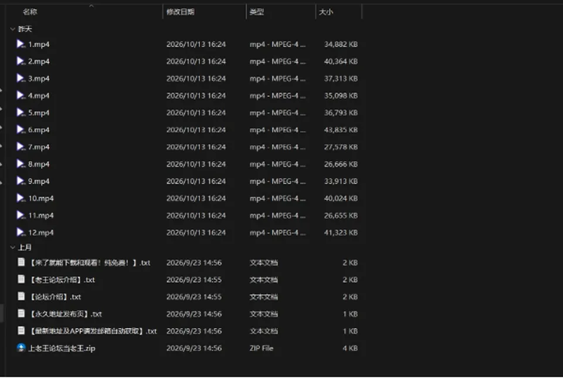Select the 4.mp4 file icon
This screenshot has width=563, height=378.
point(21,96)
